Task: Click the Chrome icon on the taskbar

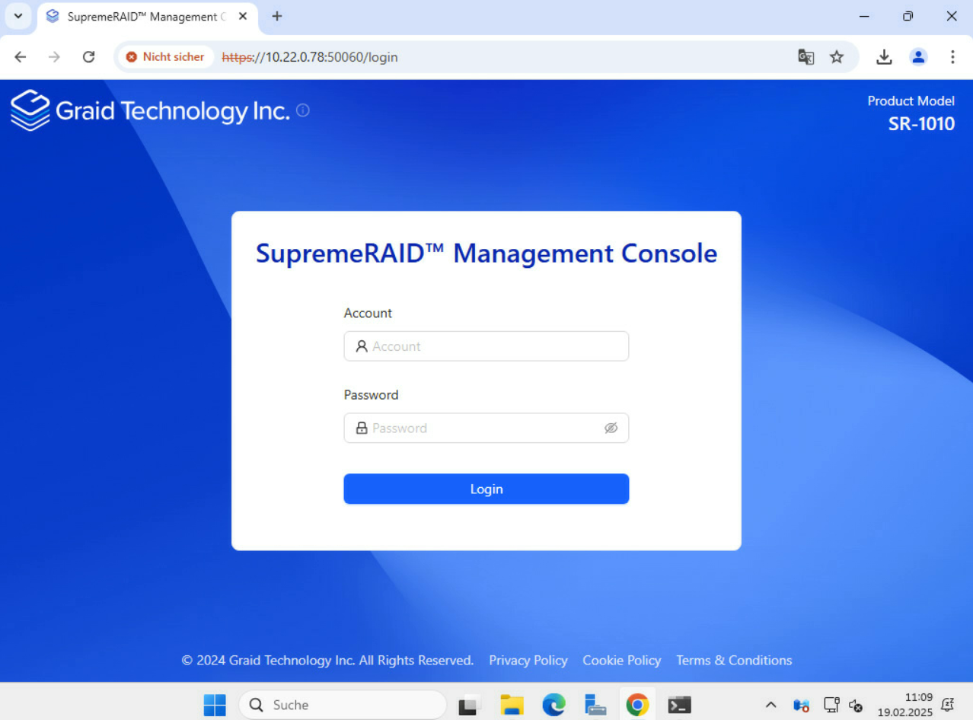Action: coord(637,705)
